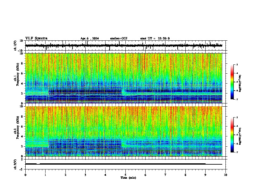Click the "-7" label on ch.2 colorbar
This screenshot has width=254, height=196.
pyautogui.click(x=236, y=152)
